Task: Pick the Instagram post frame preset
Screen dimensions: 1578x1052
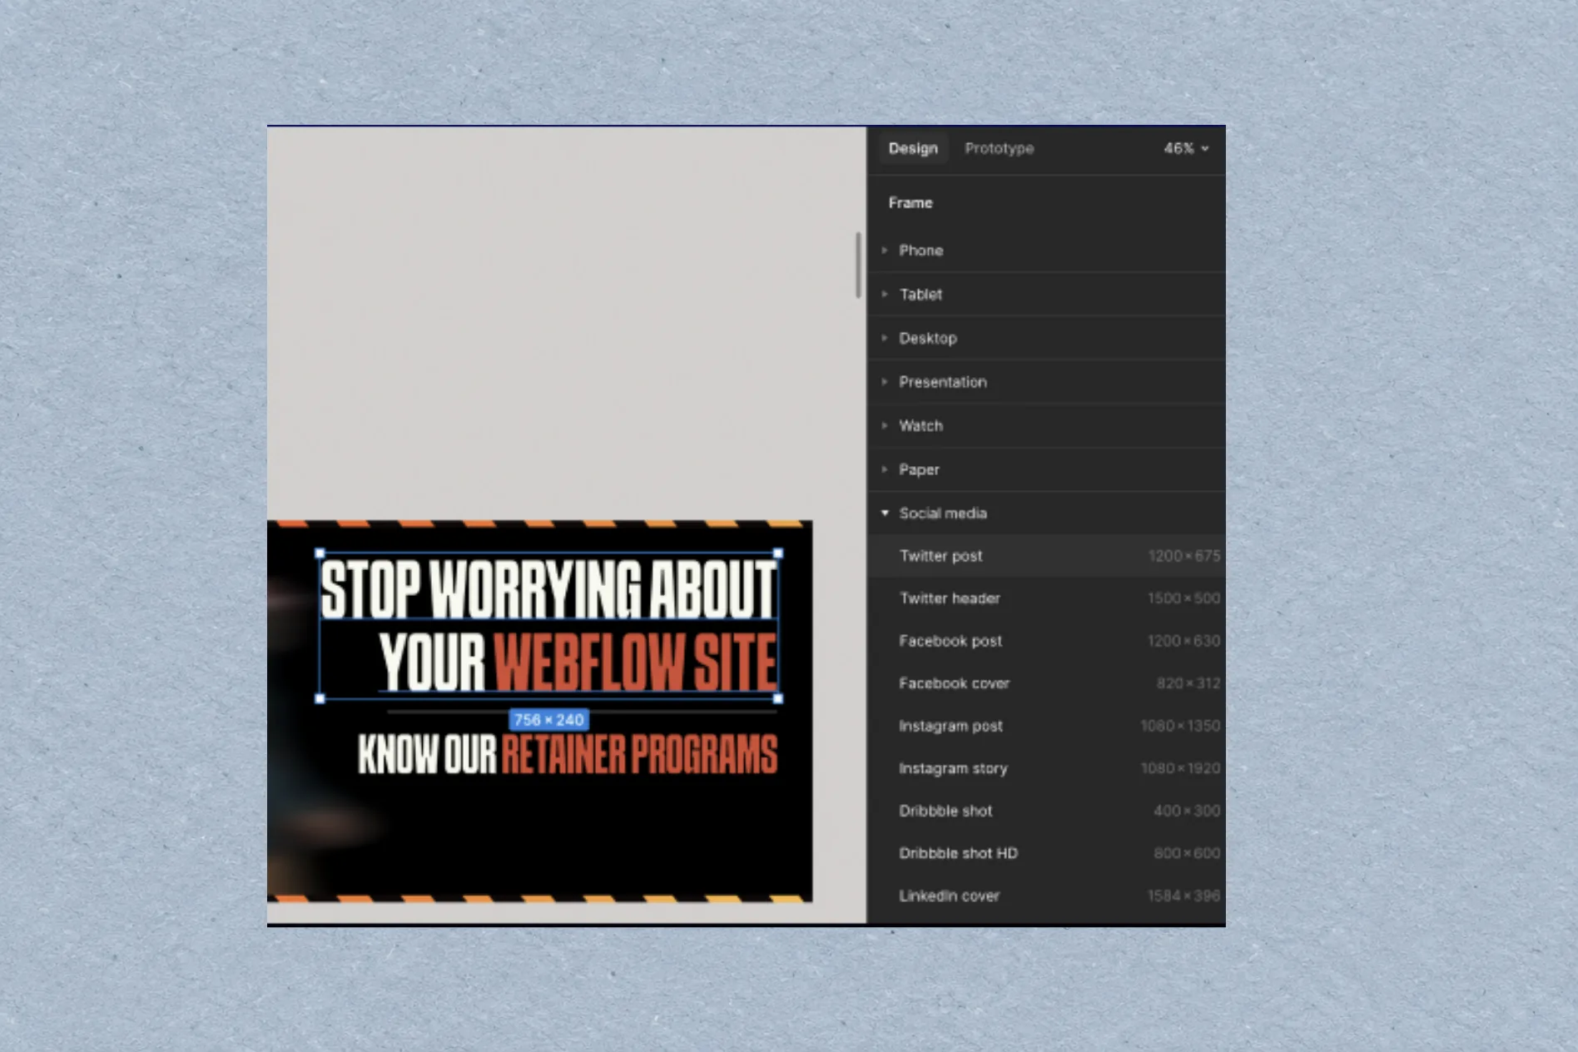Action: pyautogui.click(x=1046, y=726)
